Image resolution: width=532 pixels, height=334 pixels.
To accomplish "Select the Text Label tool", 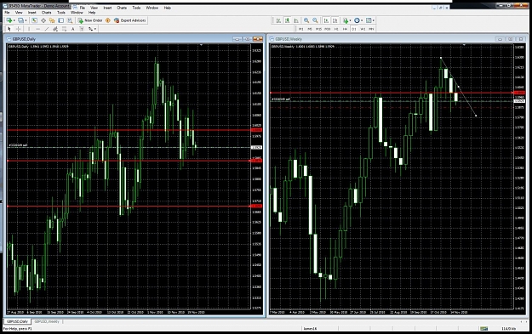I will [82, 29].
